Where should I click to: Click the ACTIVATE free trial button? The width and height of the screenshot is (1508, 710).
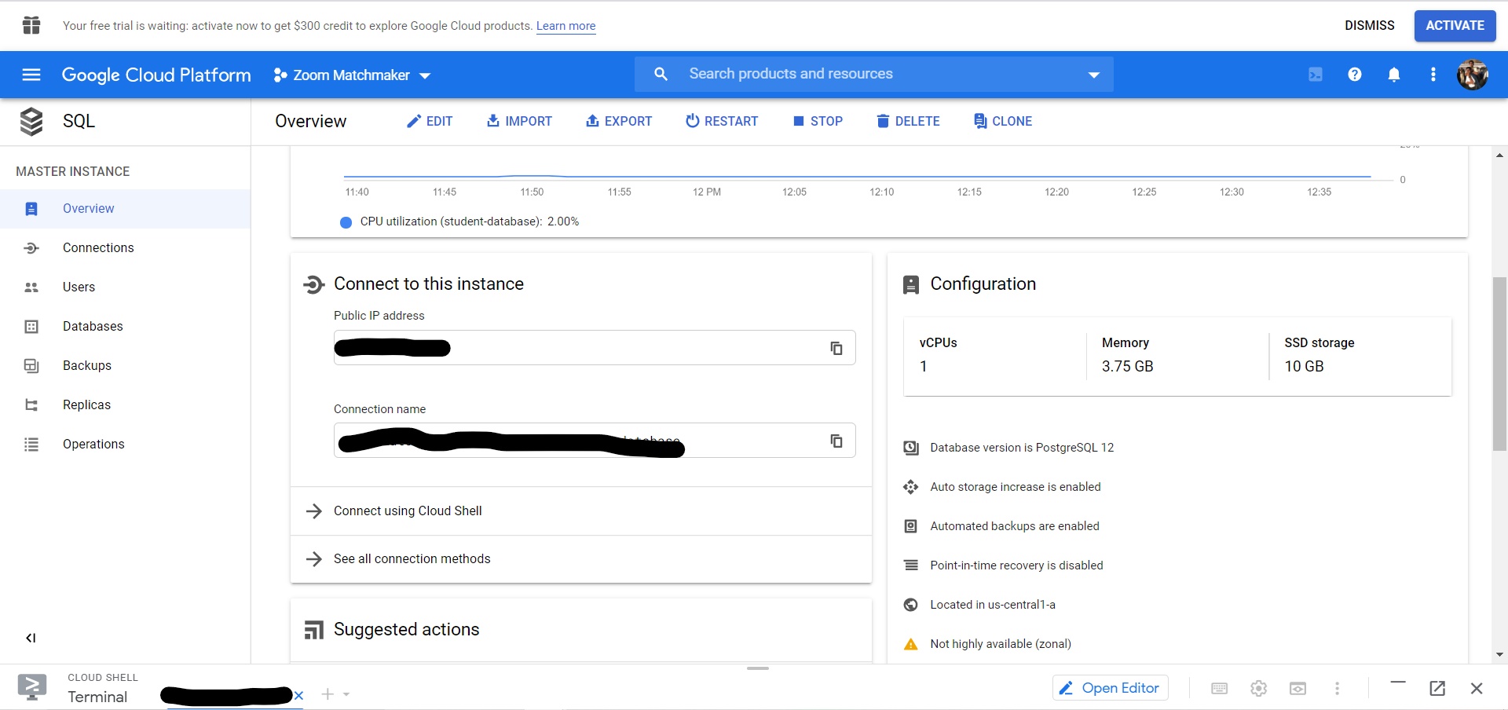pyautogui.click(x=1455, y=25)
